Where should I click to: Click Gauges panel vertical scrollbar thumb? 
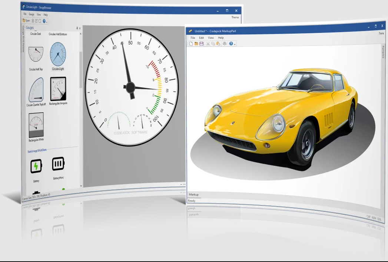coord(80,69)
